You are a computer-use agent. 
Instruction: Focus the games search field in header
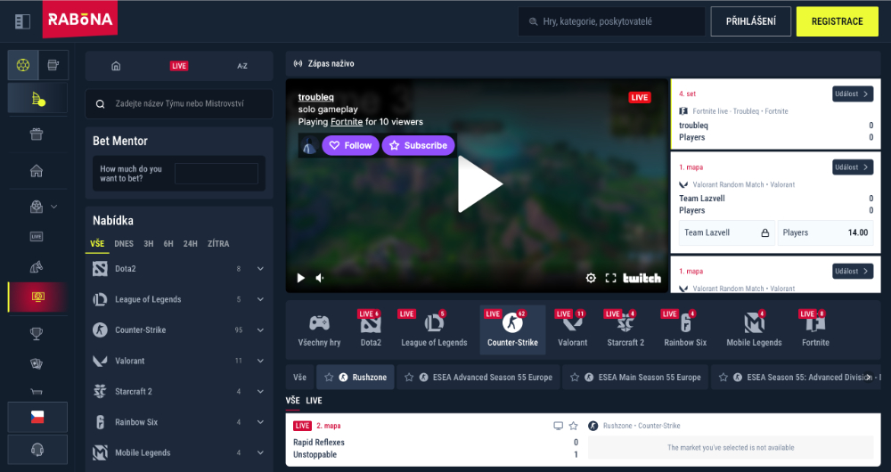[x=611, y=21]
